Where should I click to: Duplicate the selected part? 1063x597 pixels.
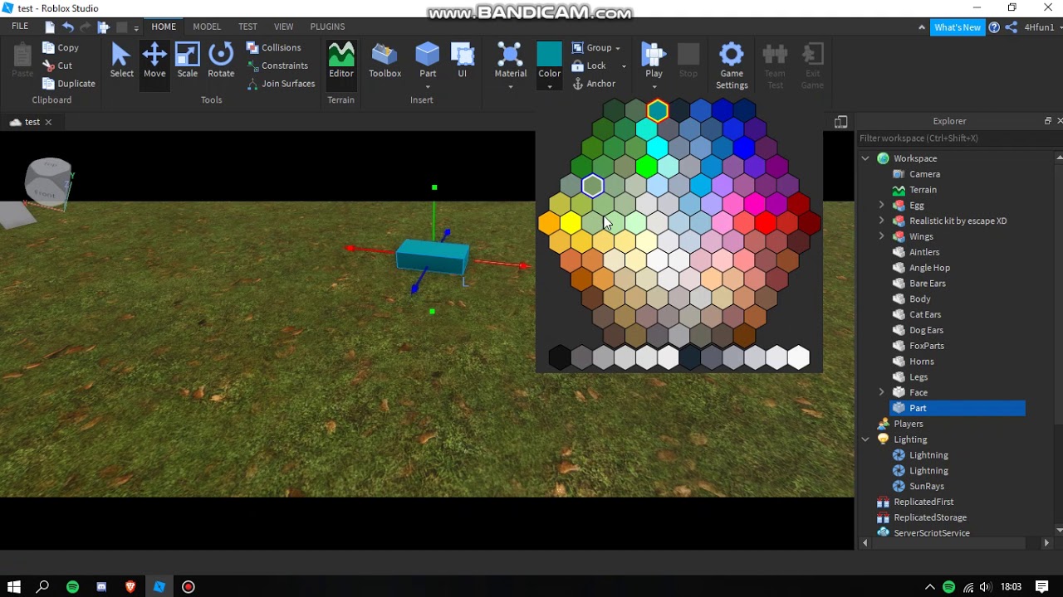click(x=68, y=84)
